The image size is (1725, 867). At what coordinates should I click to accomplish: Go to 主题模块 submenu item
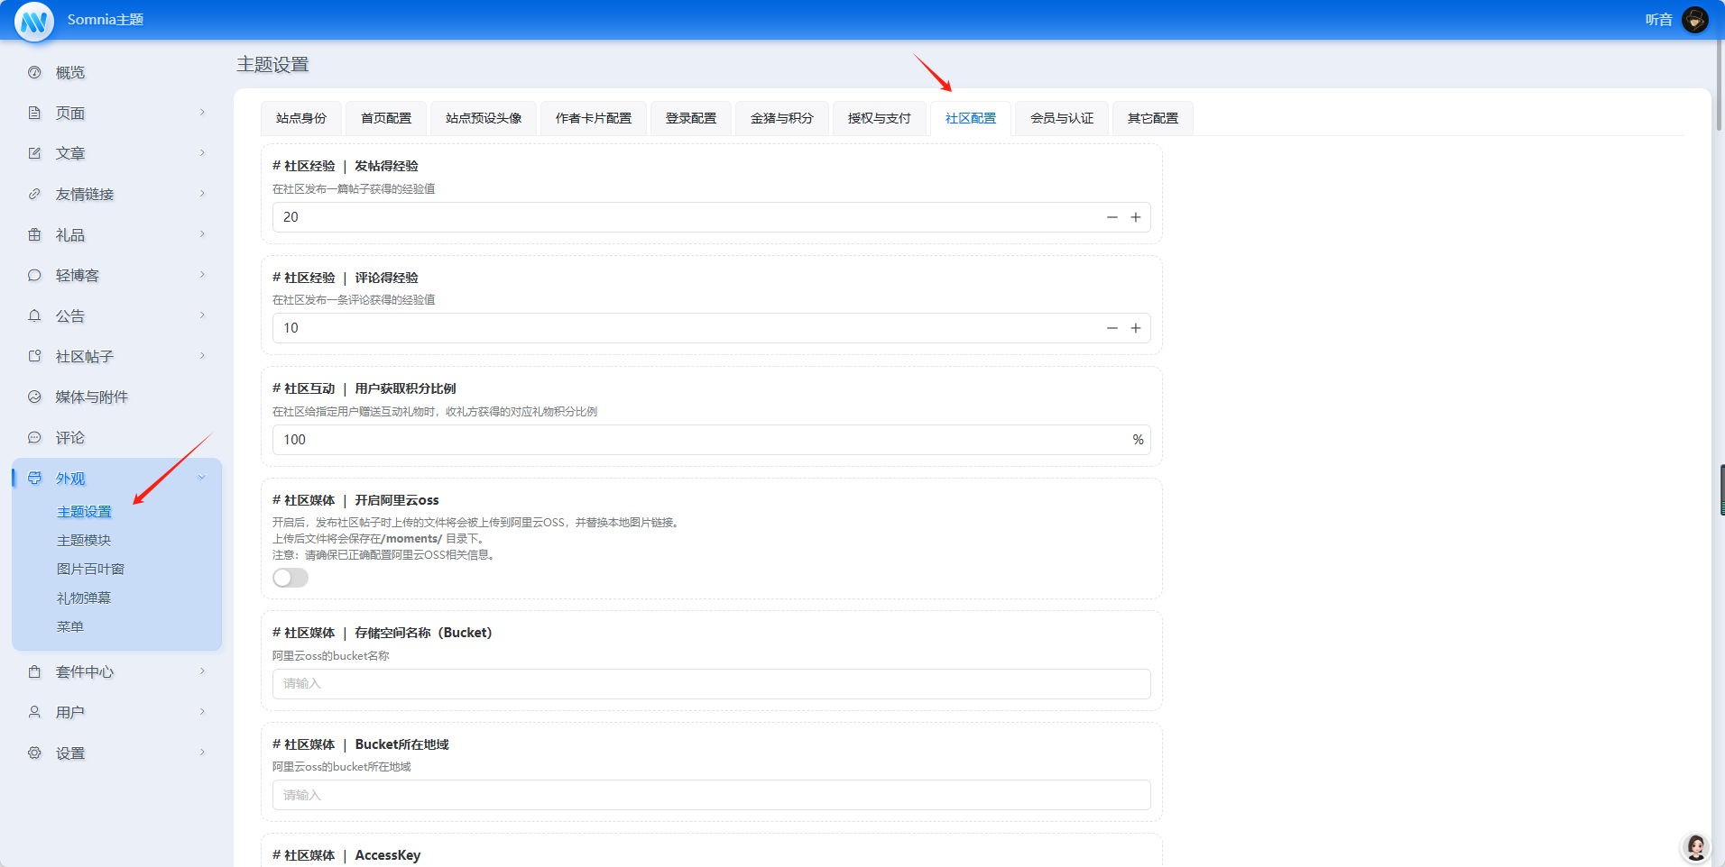(x=84, y=540)
